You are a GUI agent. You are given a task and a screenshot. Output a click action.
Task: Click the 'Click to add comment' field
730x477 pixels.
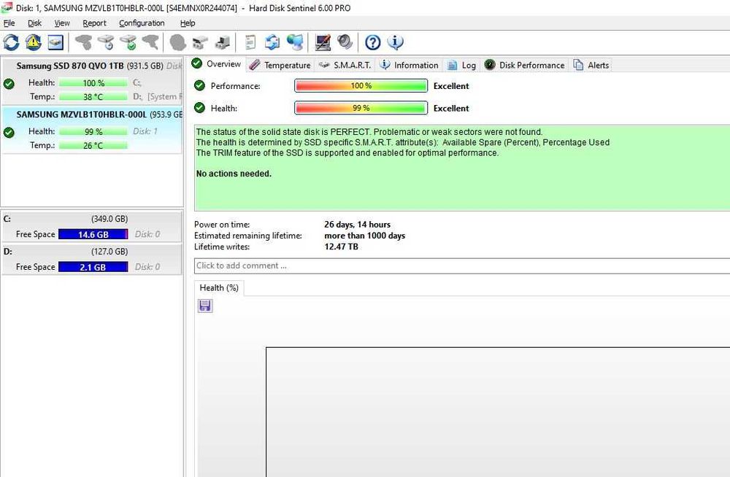point(462,265)
